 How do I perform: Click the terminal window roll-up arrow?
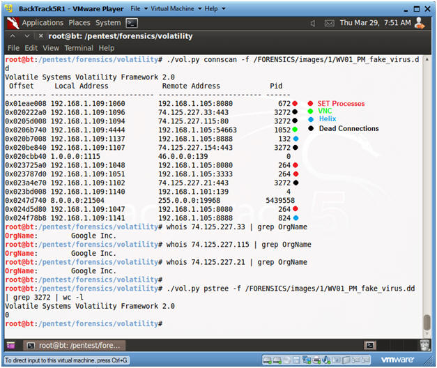click(x=13, y=36)
